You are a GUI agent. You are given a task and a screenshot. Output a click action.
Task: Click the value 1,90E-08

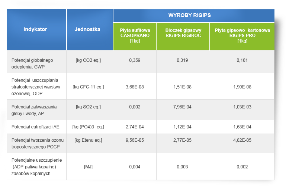[242, 87]
